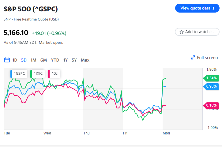Click the 5,166.10 current price figure
The height and width of the screenshot is (147, 222).
(16, 32)
